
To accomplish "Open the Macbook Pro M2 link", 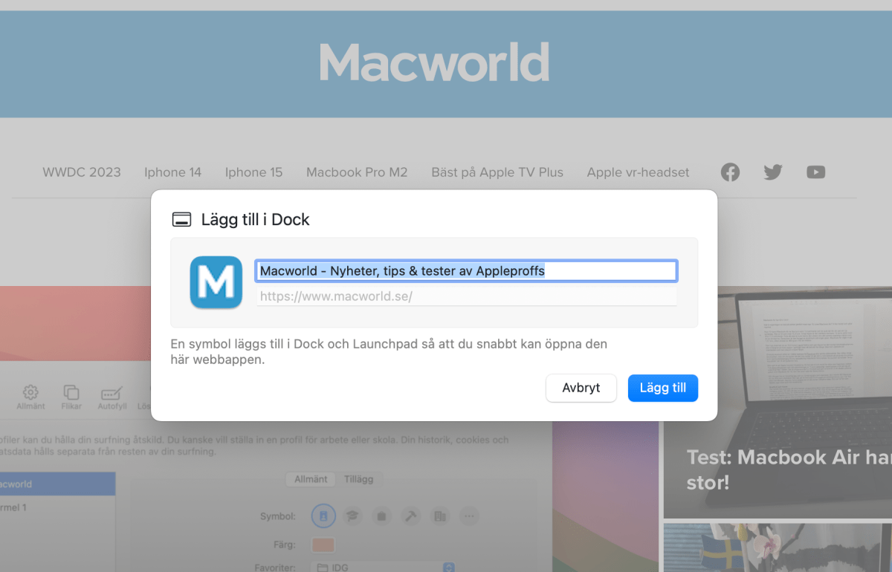I will coord(357,172).
